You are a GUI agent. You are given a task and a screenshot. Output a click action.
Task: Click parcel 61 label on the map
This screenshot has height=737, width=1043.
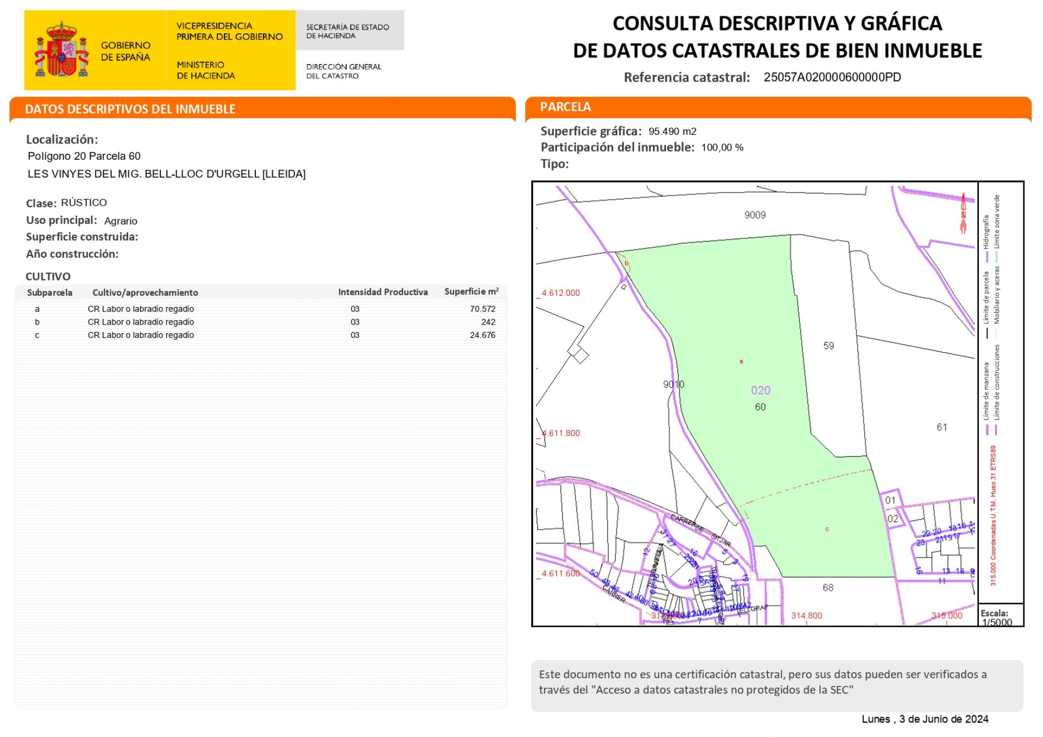pos(941,427)
